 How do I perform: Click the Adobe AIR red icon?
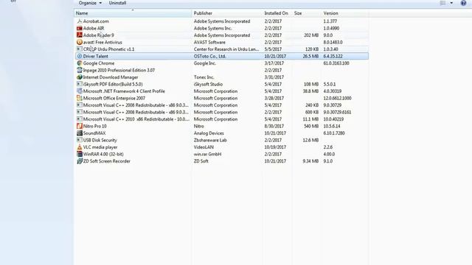pos(80,28)
